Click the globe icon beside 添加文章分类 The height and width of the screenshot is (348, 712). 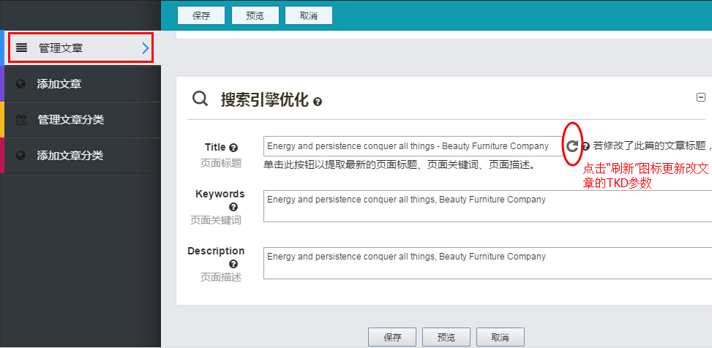point(20,156)
